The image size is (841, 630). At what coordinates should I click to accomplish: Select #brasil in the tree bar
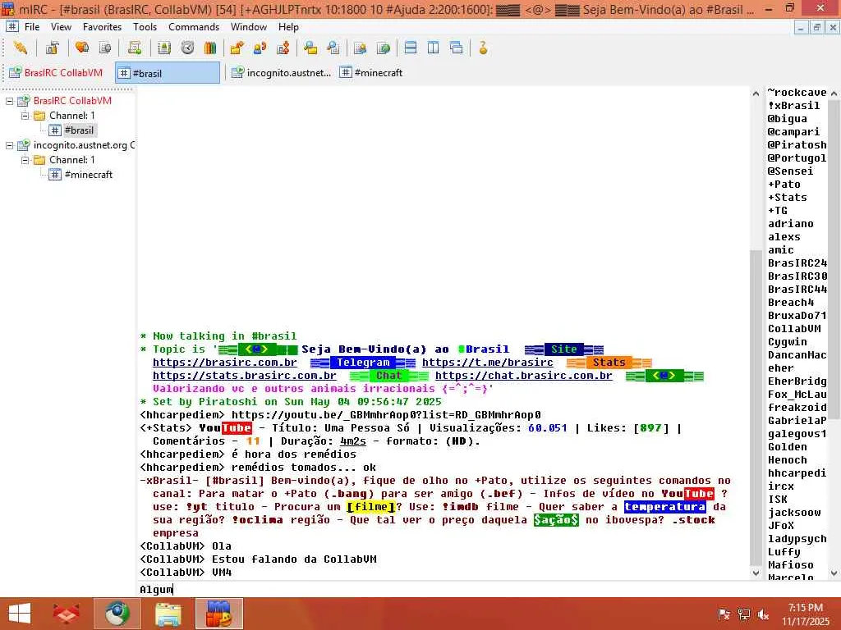79,130
